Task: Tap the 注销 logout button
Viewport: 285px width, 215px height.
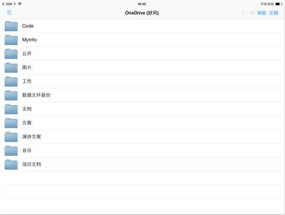Action: pos(274,13)
